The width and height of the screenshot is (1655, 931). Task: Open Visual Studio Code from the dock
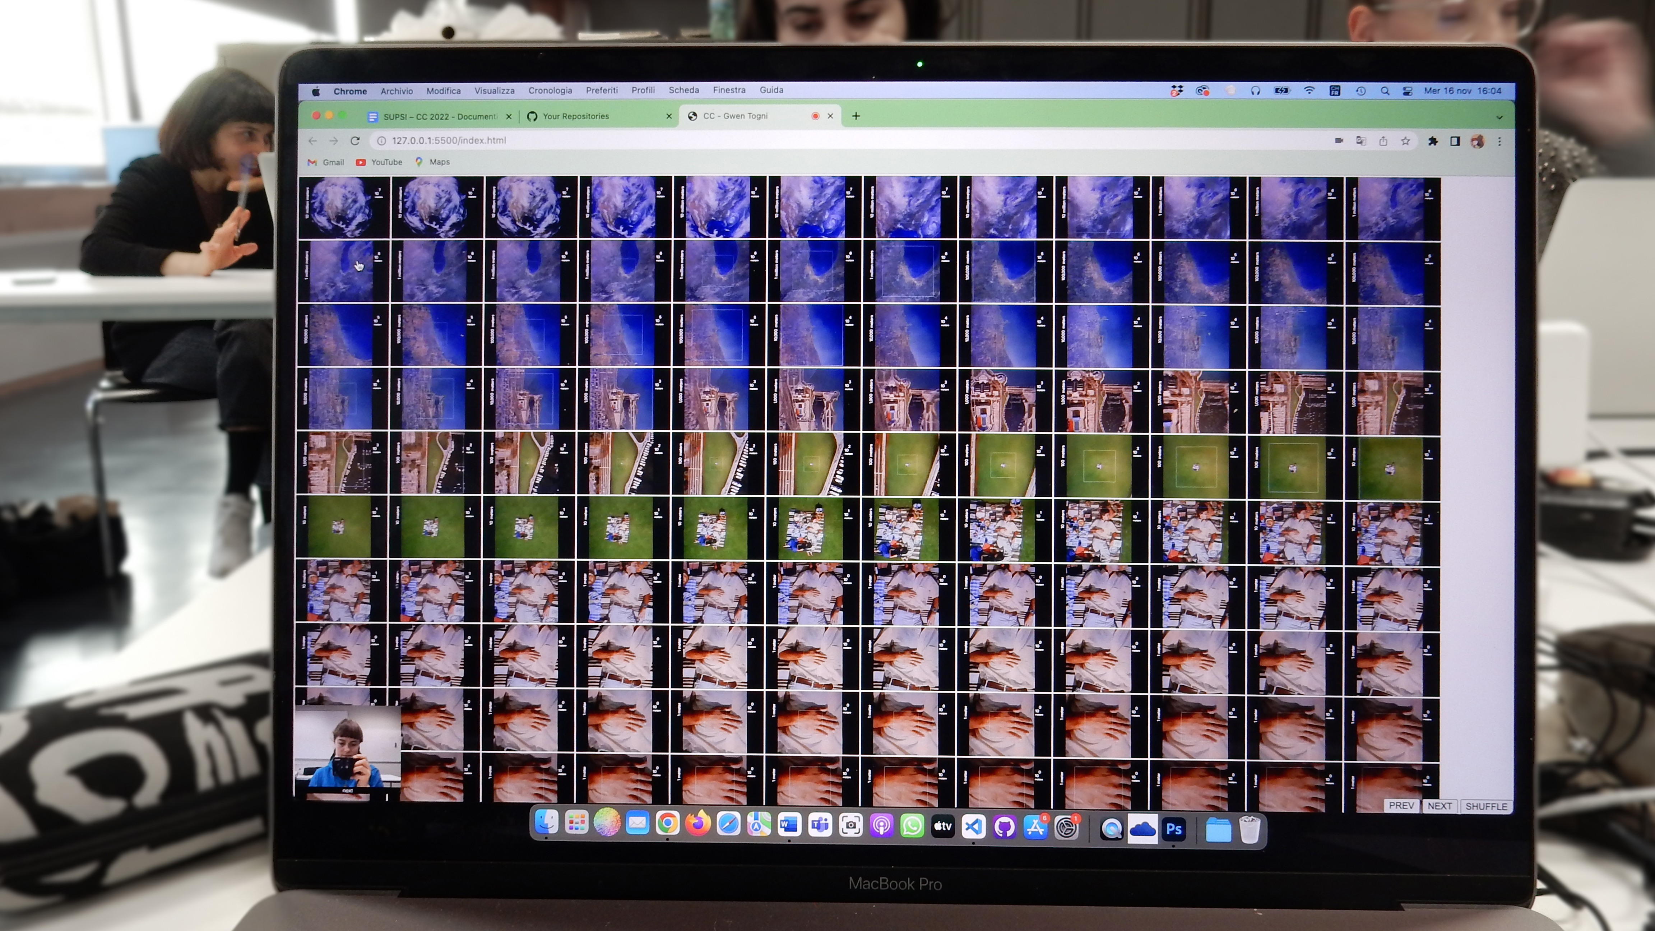(973, 827)
